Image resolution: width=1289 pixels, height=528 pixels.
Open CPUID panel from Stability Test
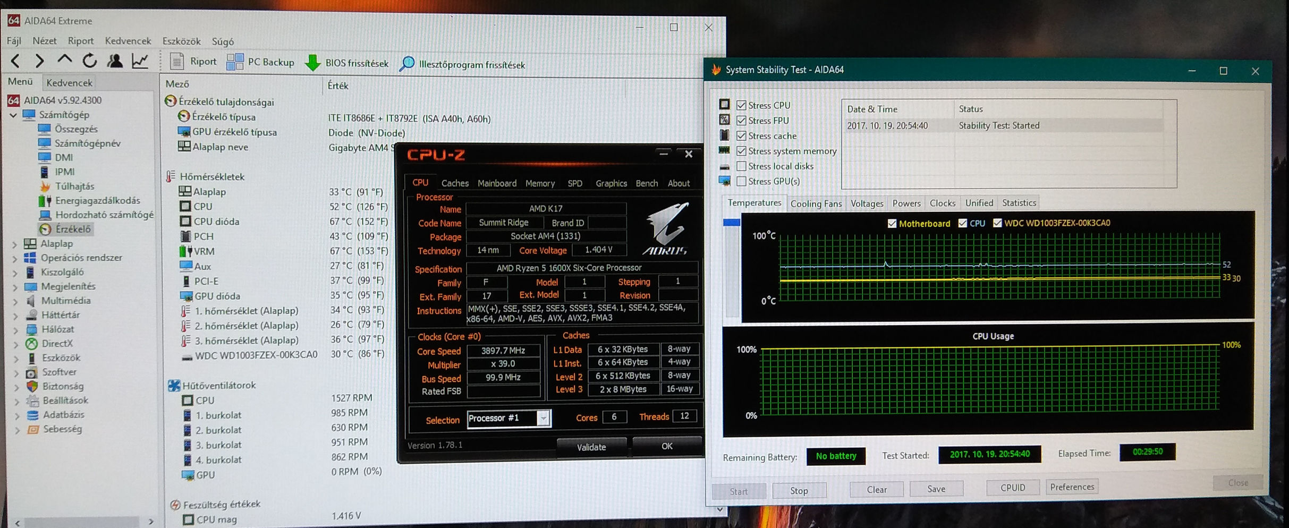[x=1013, y=488]
